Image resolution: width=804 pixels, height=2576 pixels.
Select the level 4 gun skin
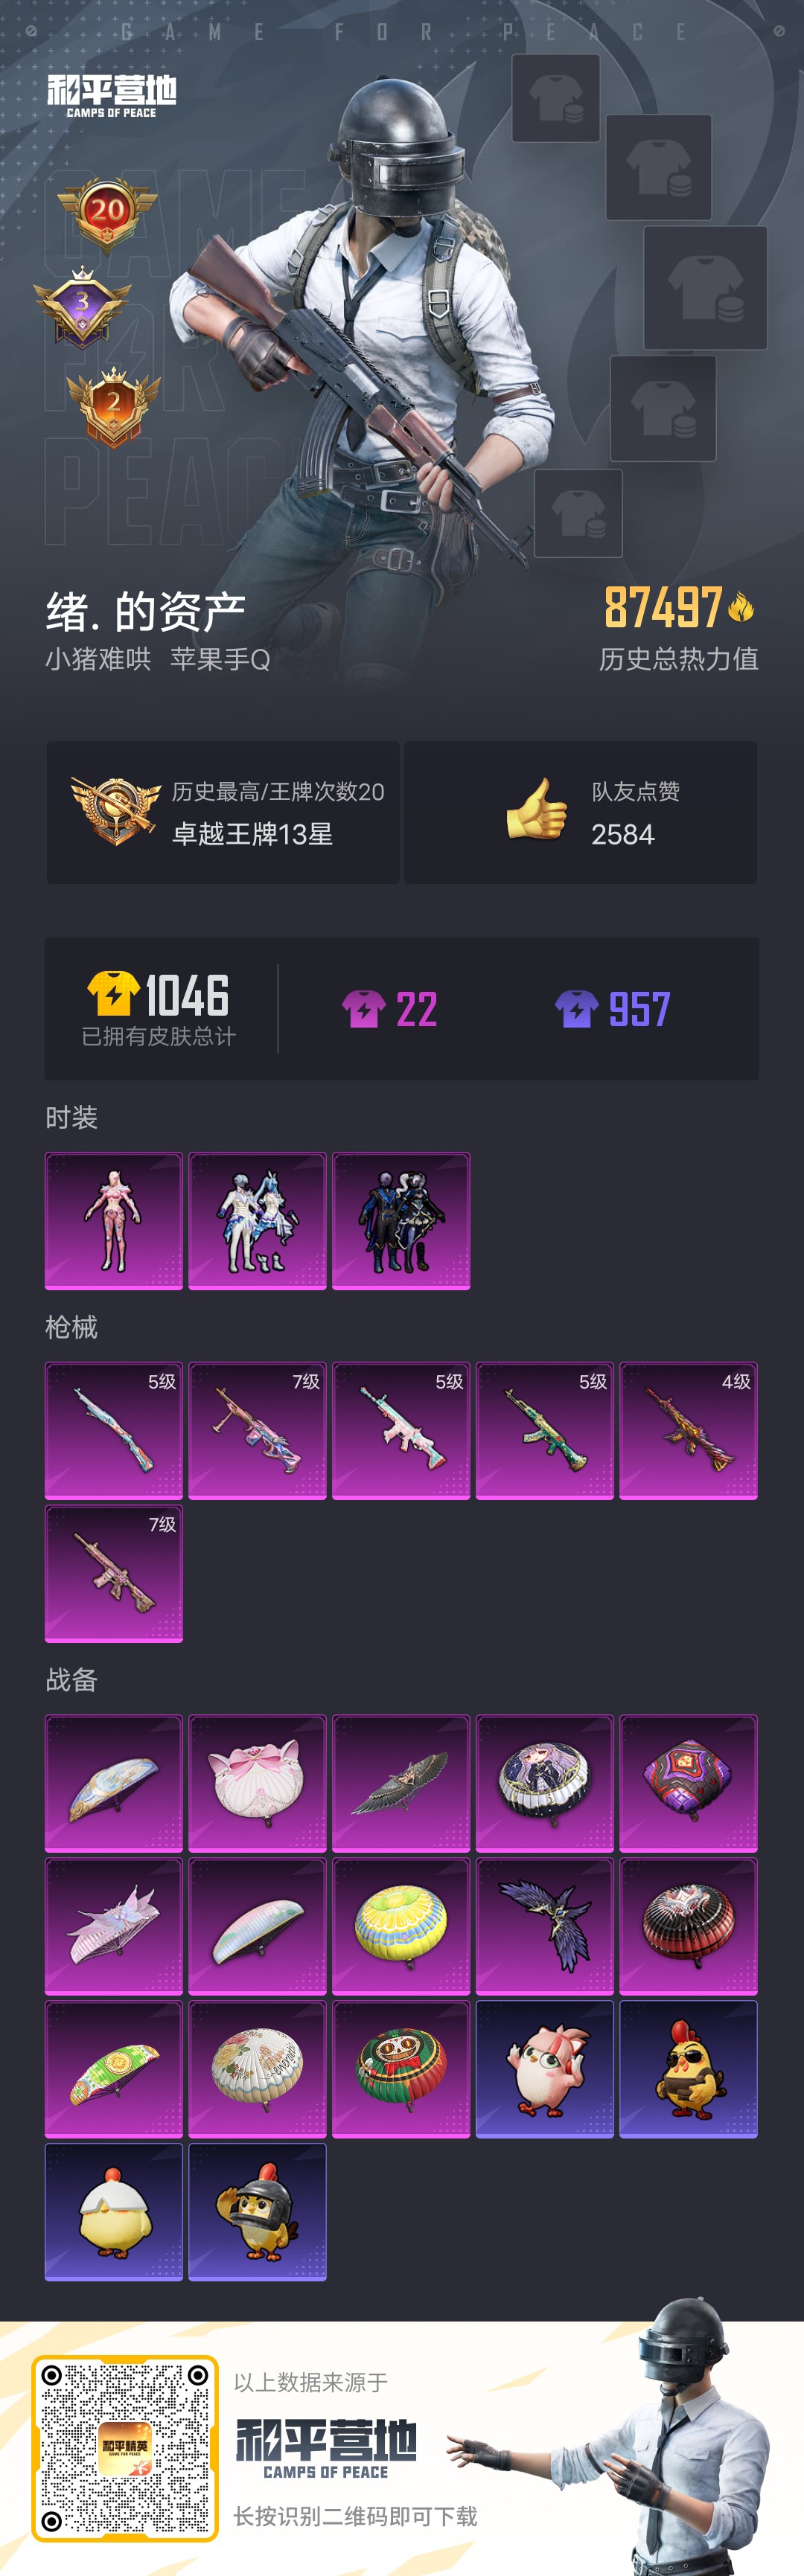688,1431
